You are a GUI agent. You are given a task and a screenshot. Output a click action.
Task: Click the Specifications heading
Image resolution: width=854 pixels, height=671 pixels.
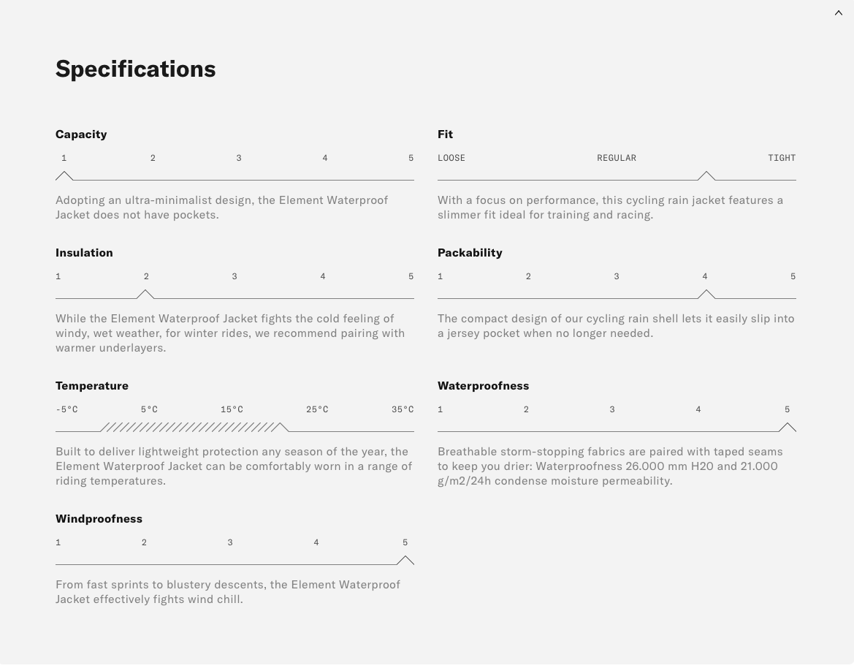click(136, 69)
